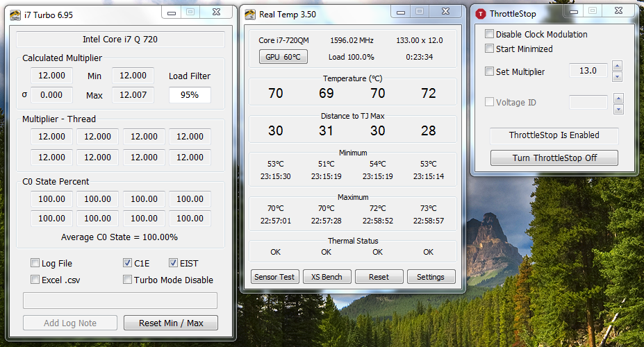Click the log note text field

click(120, 301)
